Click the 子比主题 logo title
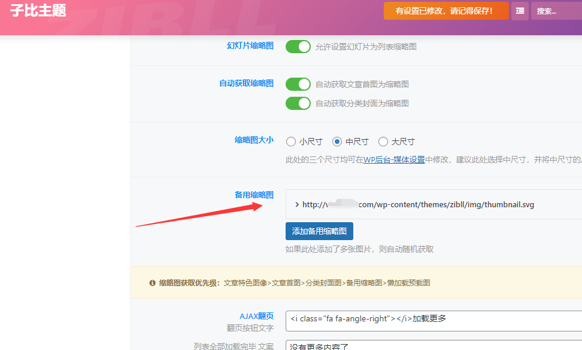Screen dimensions: 582x350 pyautogui.click(x=38, y=10)
